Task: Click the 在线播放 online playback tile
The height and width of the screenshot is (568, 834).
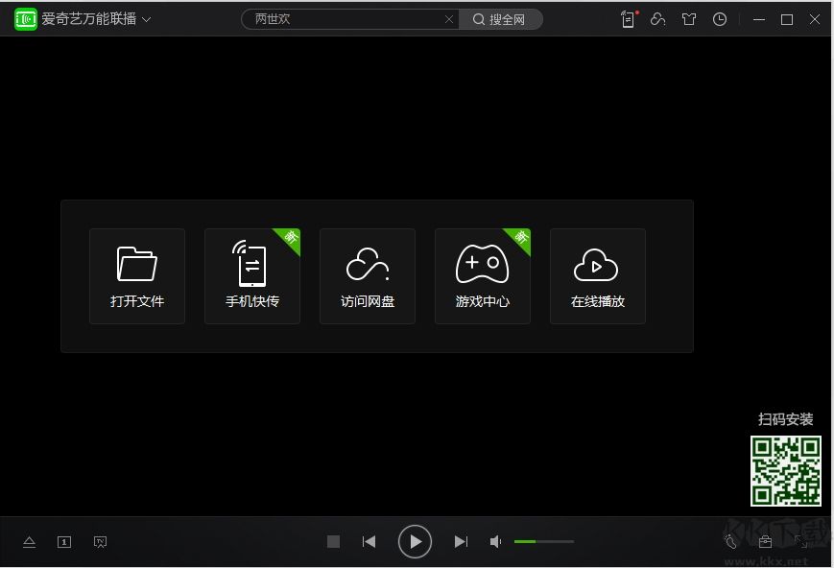Action: coord(598,276)
